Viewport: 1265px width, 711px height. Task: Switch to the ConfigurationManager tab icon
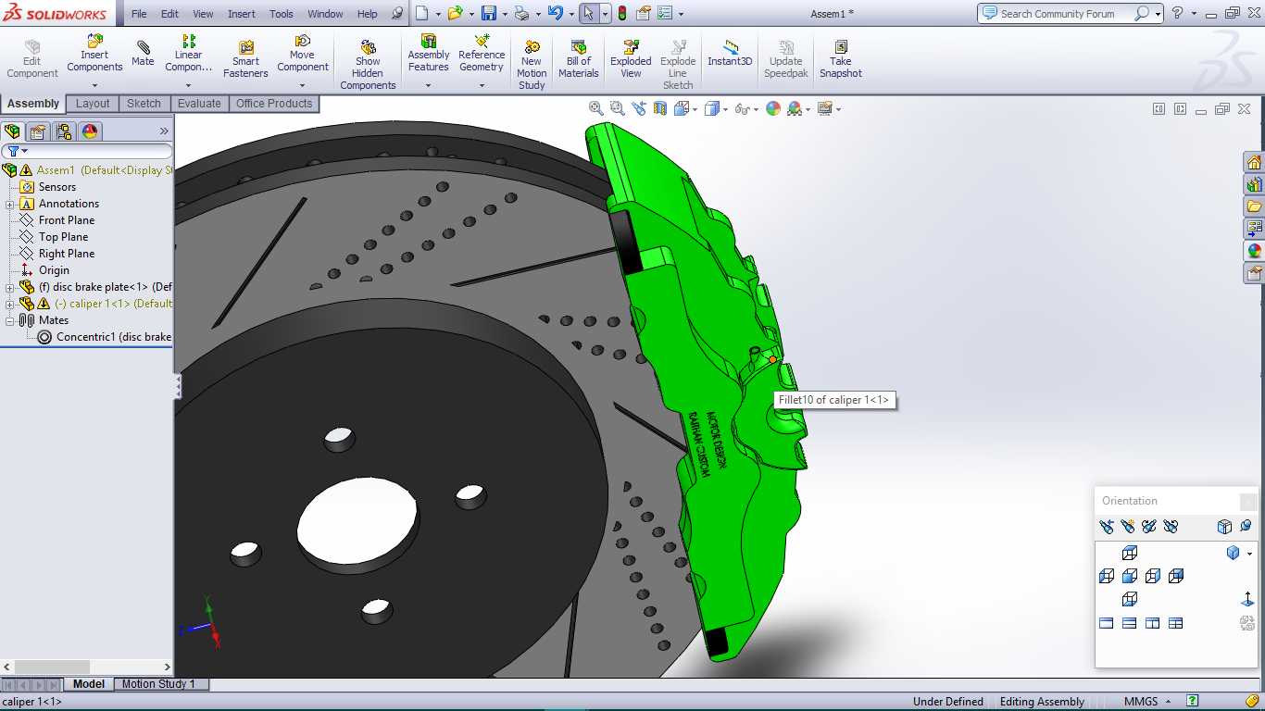(63, 131)
